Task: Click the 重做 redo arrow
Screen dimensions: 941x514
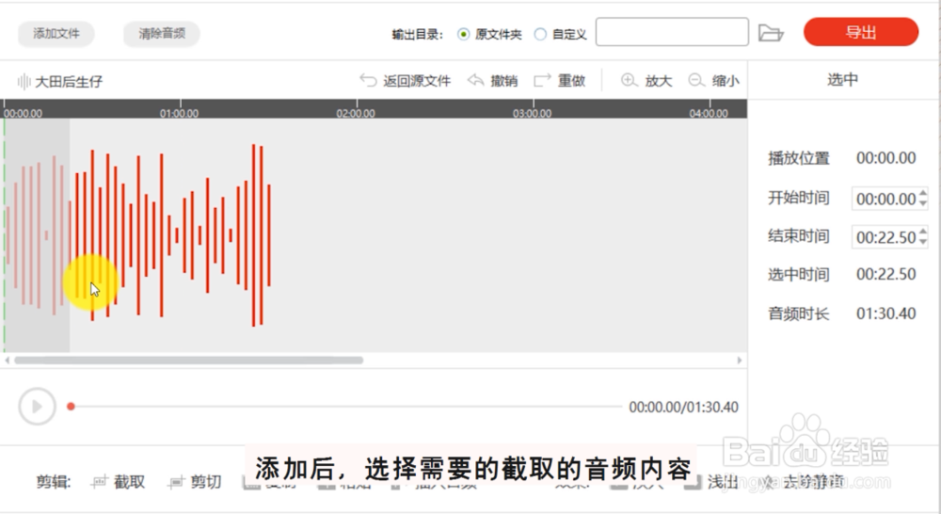Action: (542, 80)
